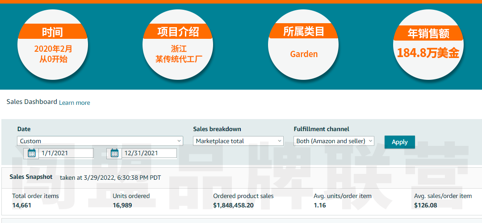This screenshot has height=223, width=482.
Task: Click the Total order items value 14,661
Action: pos(22,205)
